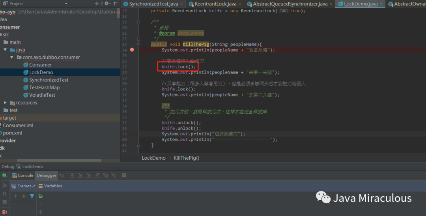This screenshot has width=426, height=216.
Task: Click the Pause Program icon
Action: click(x=4, y=194)
